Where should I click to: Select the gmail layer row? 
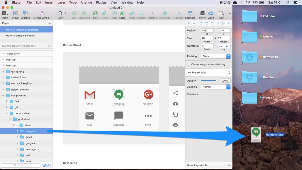[27, 137]
